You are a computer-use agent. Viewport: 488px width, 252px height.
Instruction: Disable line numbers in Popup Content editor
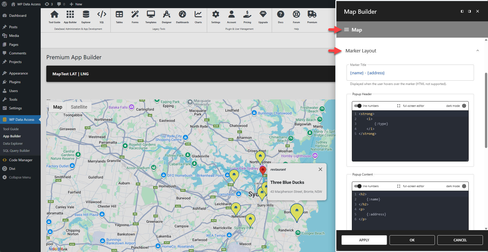click(357, 186)
